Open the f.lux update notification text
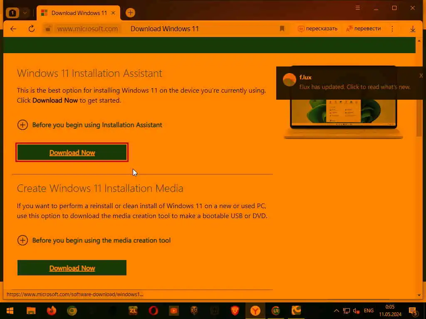The image size is (426, 319). [x=354, y=87]
